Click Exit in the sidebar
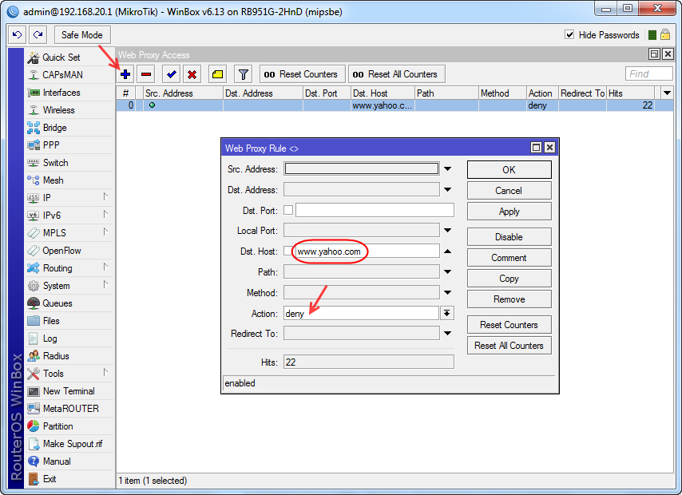The width and height of the screenshot is (682, 495). [50, 479]
